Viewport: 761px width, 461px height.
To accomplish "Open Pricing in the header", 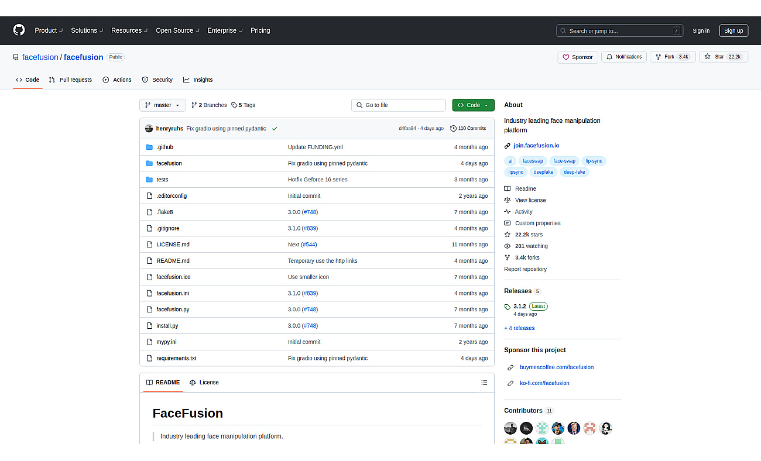I will click(x=260, y=30).
